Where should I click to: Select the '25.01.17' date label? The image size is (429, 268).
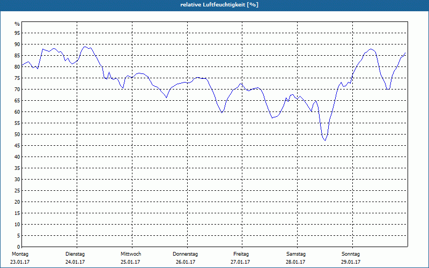pyautogui.click(x=130, y=262)
